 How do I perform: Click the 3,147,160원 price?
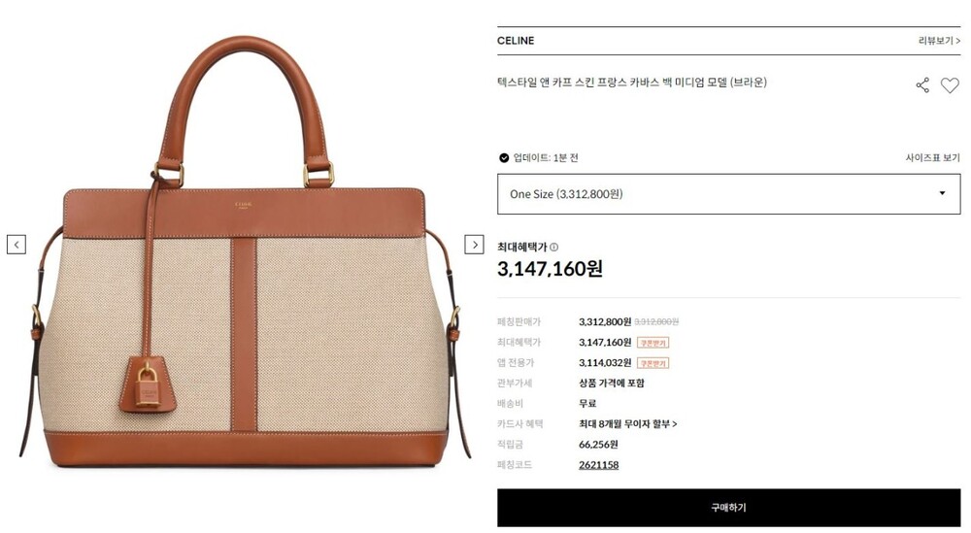click(550, 269)
